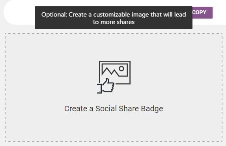Click the purple COPY button
Viewport: 226px width, 146px height.
(202, 13)
